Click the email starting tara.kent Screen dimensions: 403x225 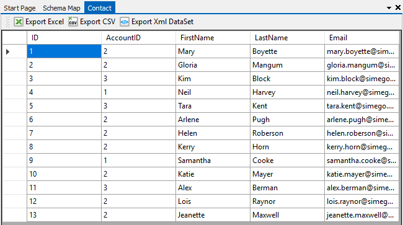pyautogui.click(x=361, y=106)
